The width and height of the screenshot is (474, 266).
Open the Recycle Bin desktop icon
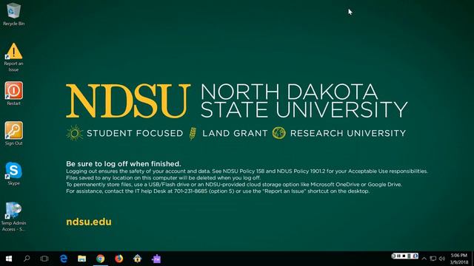point(13,14)
